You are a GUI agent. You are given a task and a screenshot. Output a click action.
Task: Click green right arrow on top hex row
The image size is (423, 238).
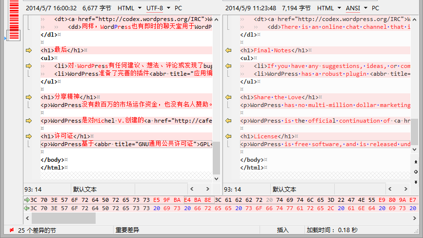pyautogui.click(x=26, y=200)
